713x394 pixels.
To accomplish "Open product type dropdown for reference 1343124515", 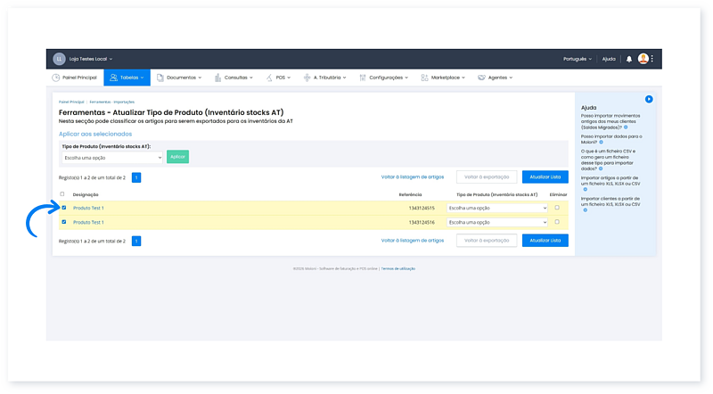I will (x=497, y=208).
